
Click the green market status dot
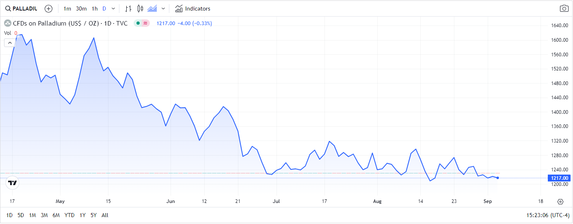pyautogui.click(x=138, y=23)
